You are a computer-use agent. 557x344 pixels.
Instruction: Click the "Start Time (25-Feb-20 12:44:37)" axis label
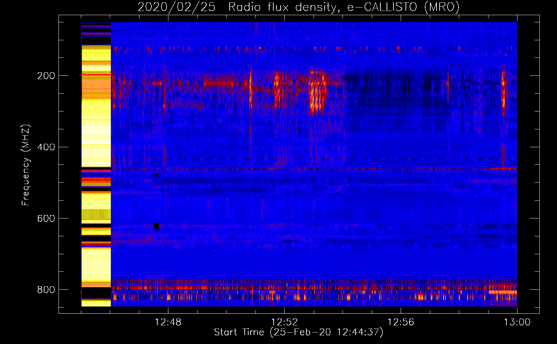tap(299, 332)
